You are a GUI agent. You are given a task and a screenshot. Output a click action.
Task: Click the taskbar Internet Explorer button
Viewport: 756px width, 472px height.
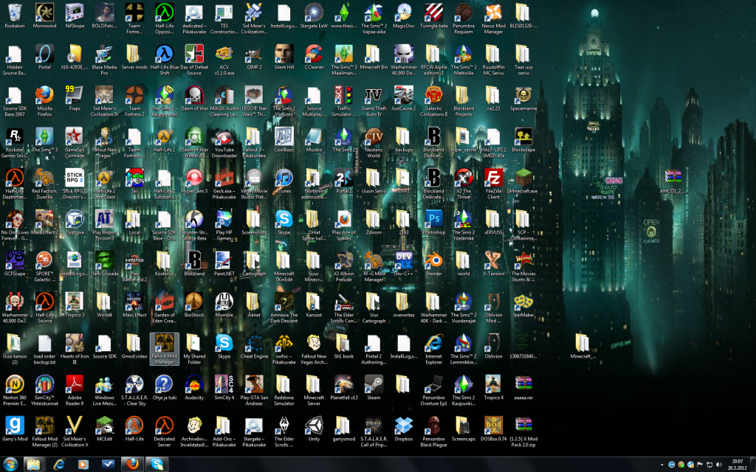coord(59,465)
